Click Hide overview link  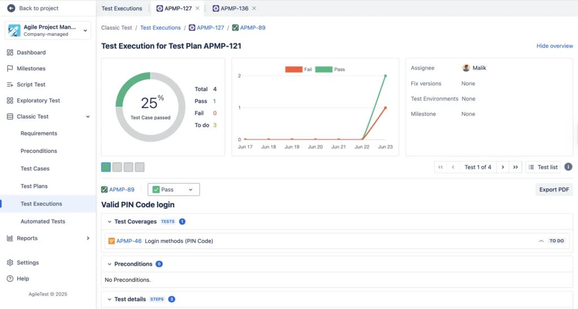tap(554, 46)
